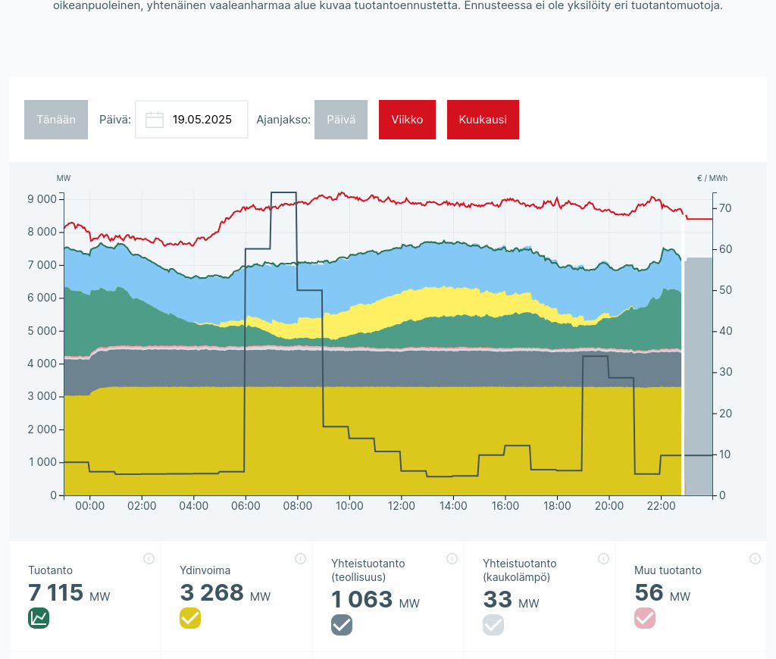The height and width of the screenshot is (659, 776).
Task: Switch time period to Kuukausi
Action: point(483,120)
